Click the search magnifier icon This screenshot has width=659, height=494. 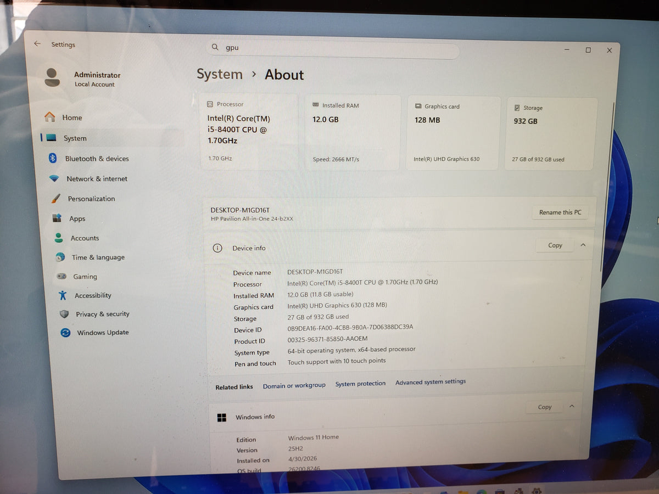point(215,47)
